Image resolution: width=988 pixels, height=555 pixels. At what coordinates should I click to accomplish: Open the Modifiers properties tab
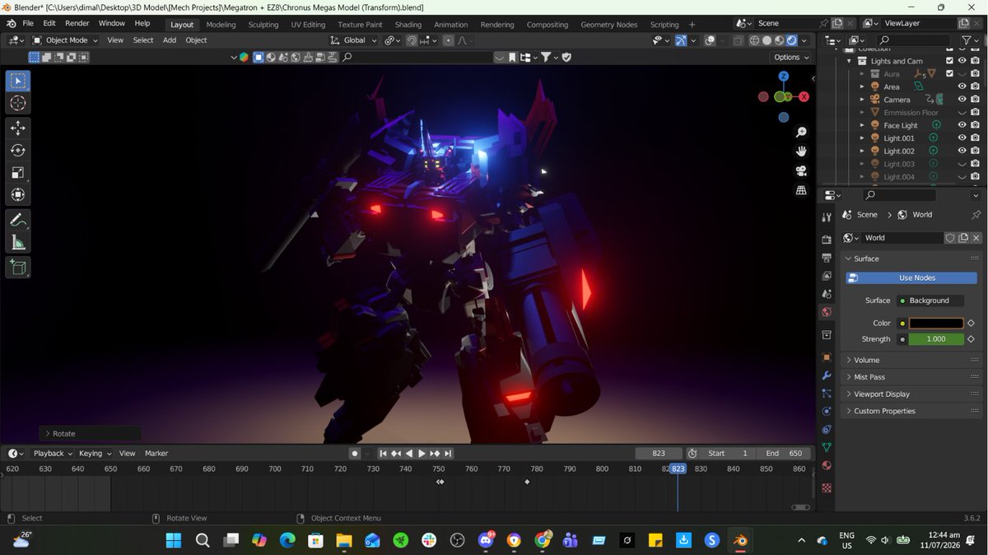(827, 375)
